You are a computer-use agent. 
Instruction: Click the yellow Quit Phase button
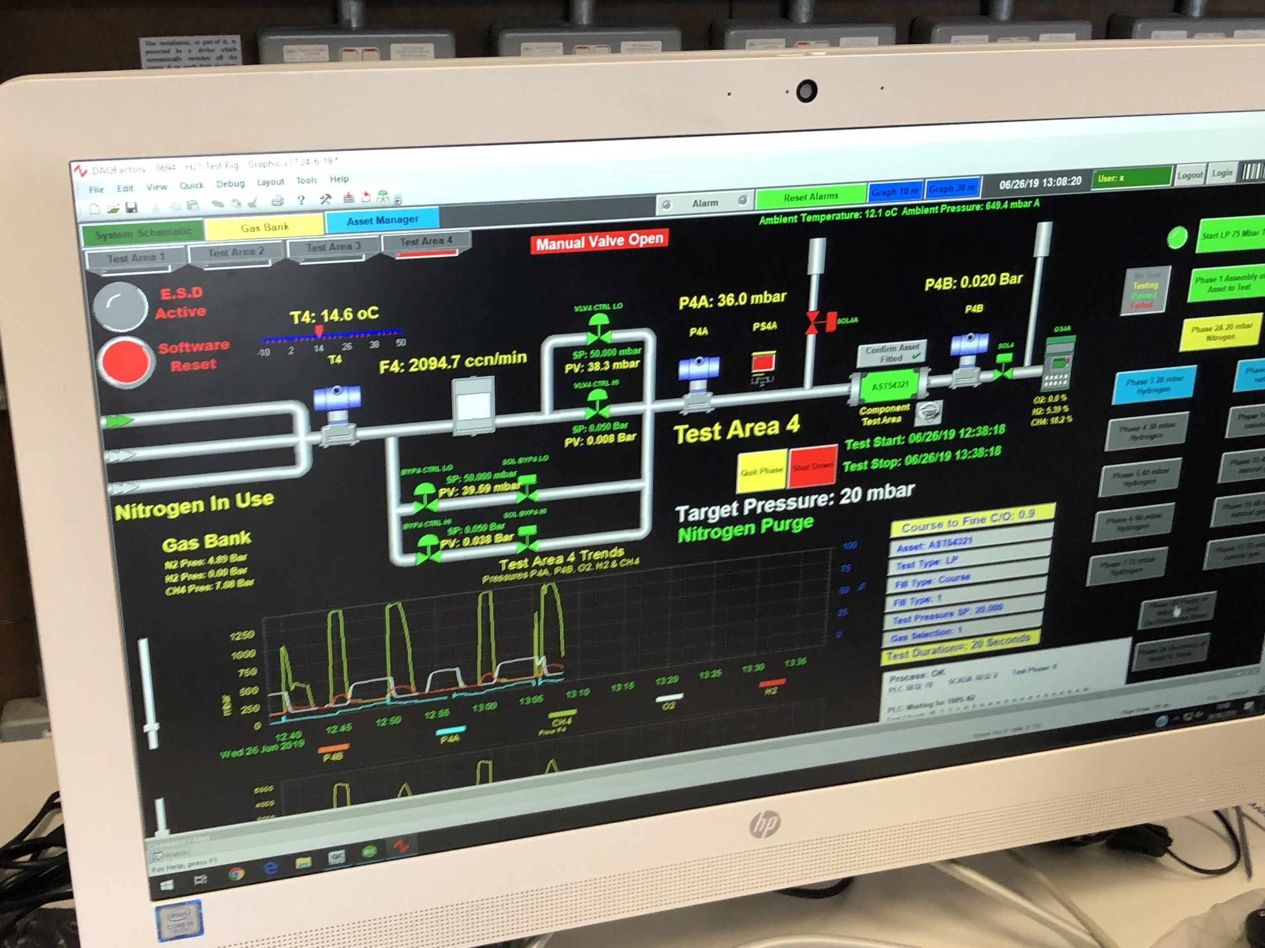pyautogui.click(x=762, y=471)
